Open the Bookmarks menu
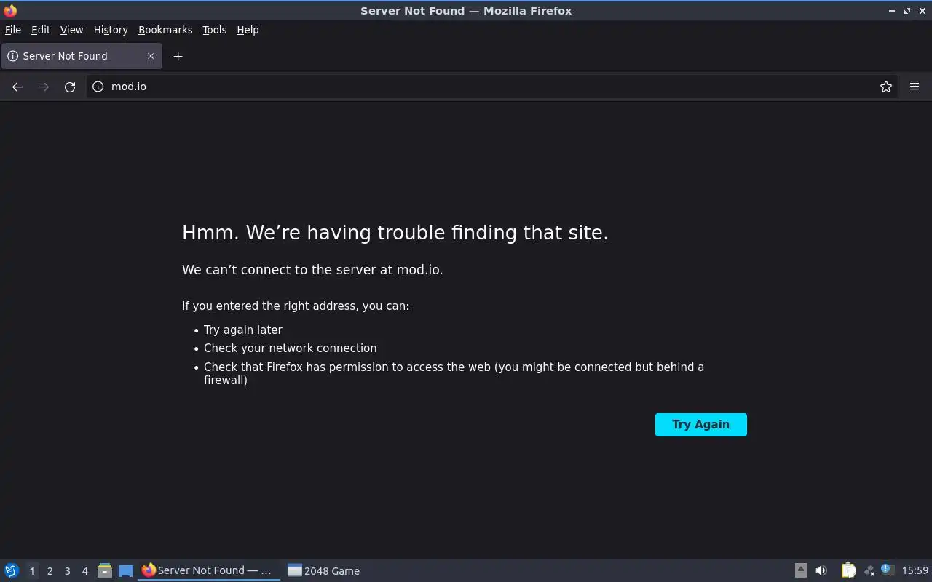932x582 pixels. [165, 30]
